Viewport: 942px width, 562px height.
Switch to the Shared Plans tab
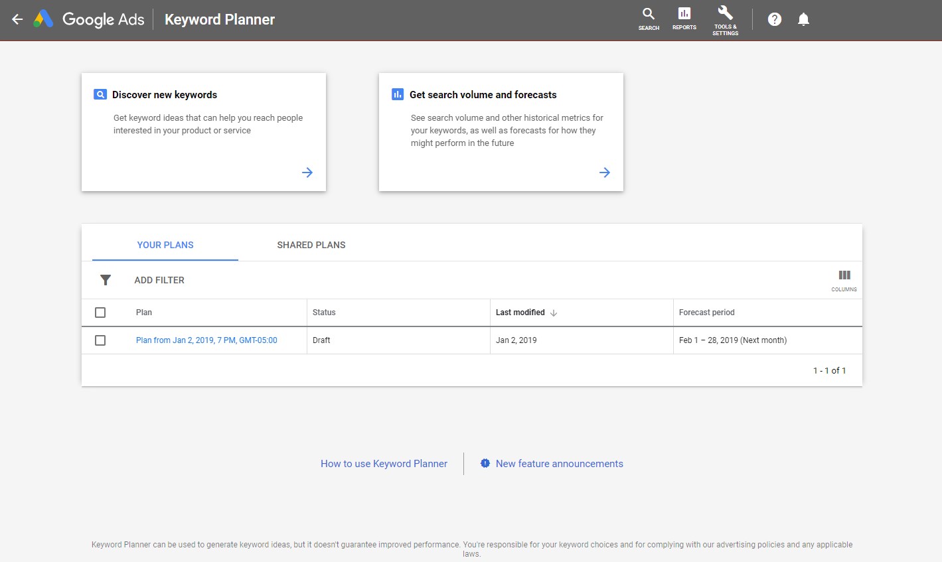[x=311, y=245]
